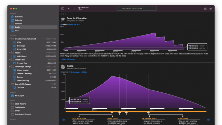The height and width of the screenshot is (125, 222).
Task: Click the Retire goal cube icon
Action: [63, 67]
